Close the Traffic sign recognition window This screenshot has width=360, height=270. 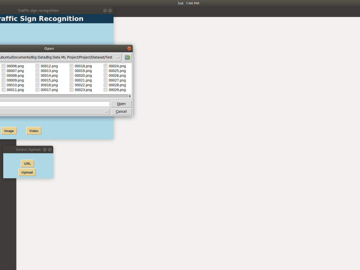(x=110, y=10)
